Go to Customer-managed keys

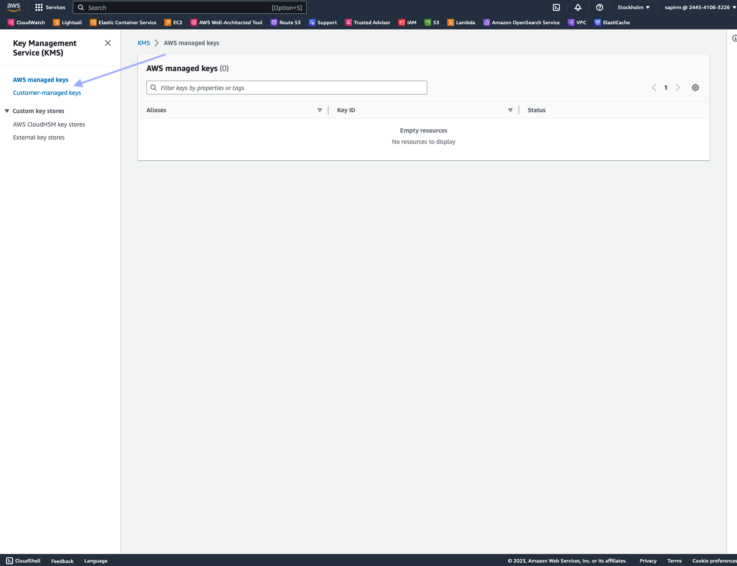(x=47, y=93)
